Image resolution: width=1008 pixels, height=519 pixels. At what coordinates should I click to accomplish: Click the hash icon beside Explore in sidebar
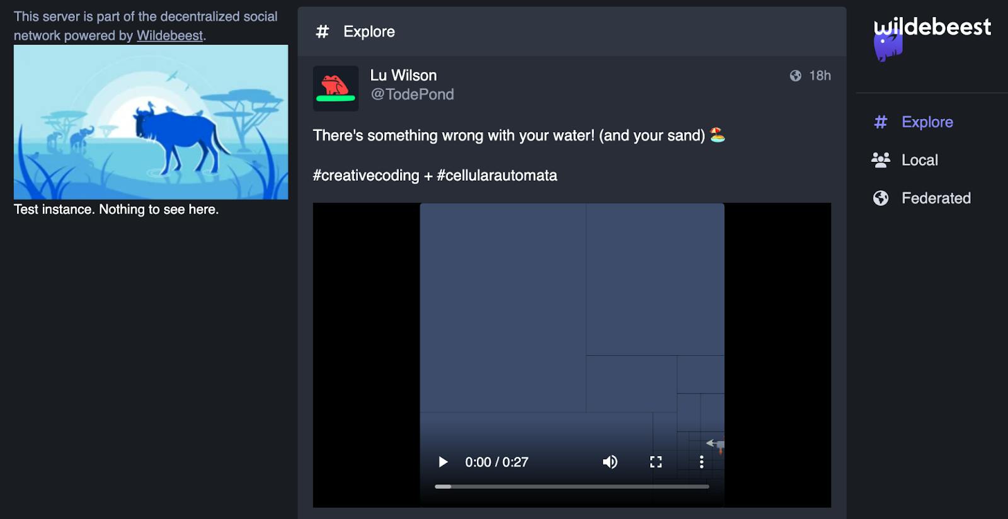pos(881,122)
